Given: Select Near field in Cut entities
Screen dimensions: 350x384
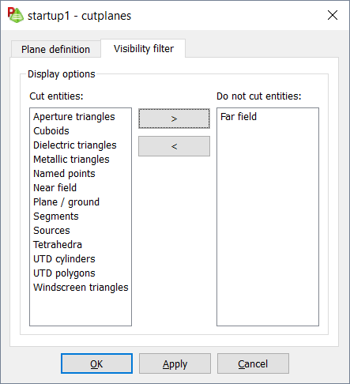Looking at the screenshot, I should coord(55,188).
